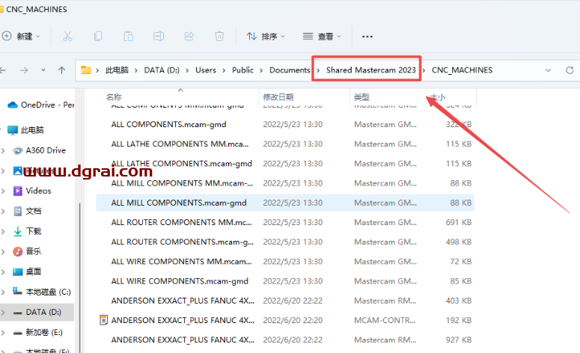Expand address bar history dropdown
The height and width of the screenshot is (353, 580).
coord(548,70)
